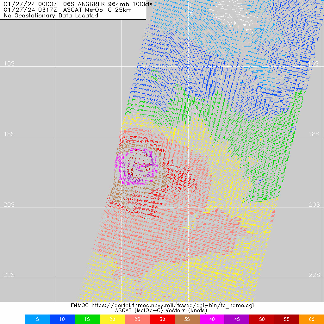The image size is (324, 324).
Task: Select the orange 60 knots legend swatch
Action: click(x=311, y=319)
